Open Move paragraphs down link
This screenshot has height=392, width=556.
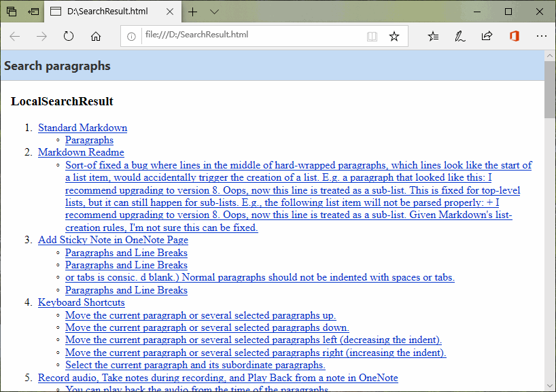tap(207, 327)
